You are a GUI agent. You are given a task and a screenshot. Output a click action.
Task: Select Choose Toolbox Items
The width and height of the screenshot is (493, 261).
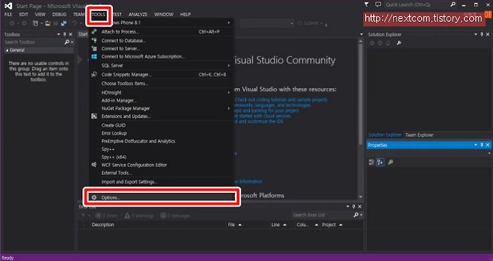click(162, 83)
